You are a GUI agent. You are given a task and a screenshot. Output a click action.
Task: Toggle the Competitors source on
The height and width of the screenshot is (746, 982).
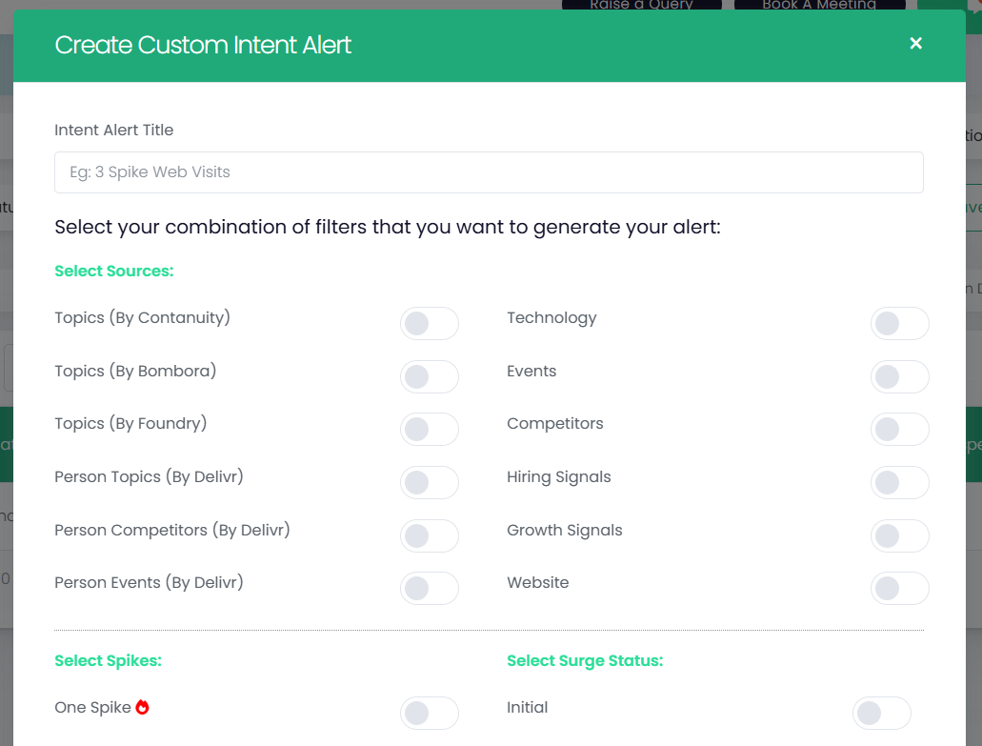point(899,430)
